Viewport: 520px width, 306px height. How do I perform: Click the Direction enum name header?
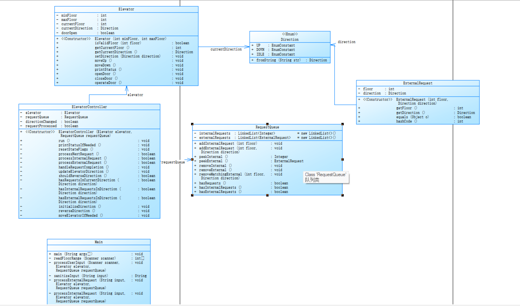point(289,39)
